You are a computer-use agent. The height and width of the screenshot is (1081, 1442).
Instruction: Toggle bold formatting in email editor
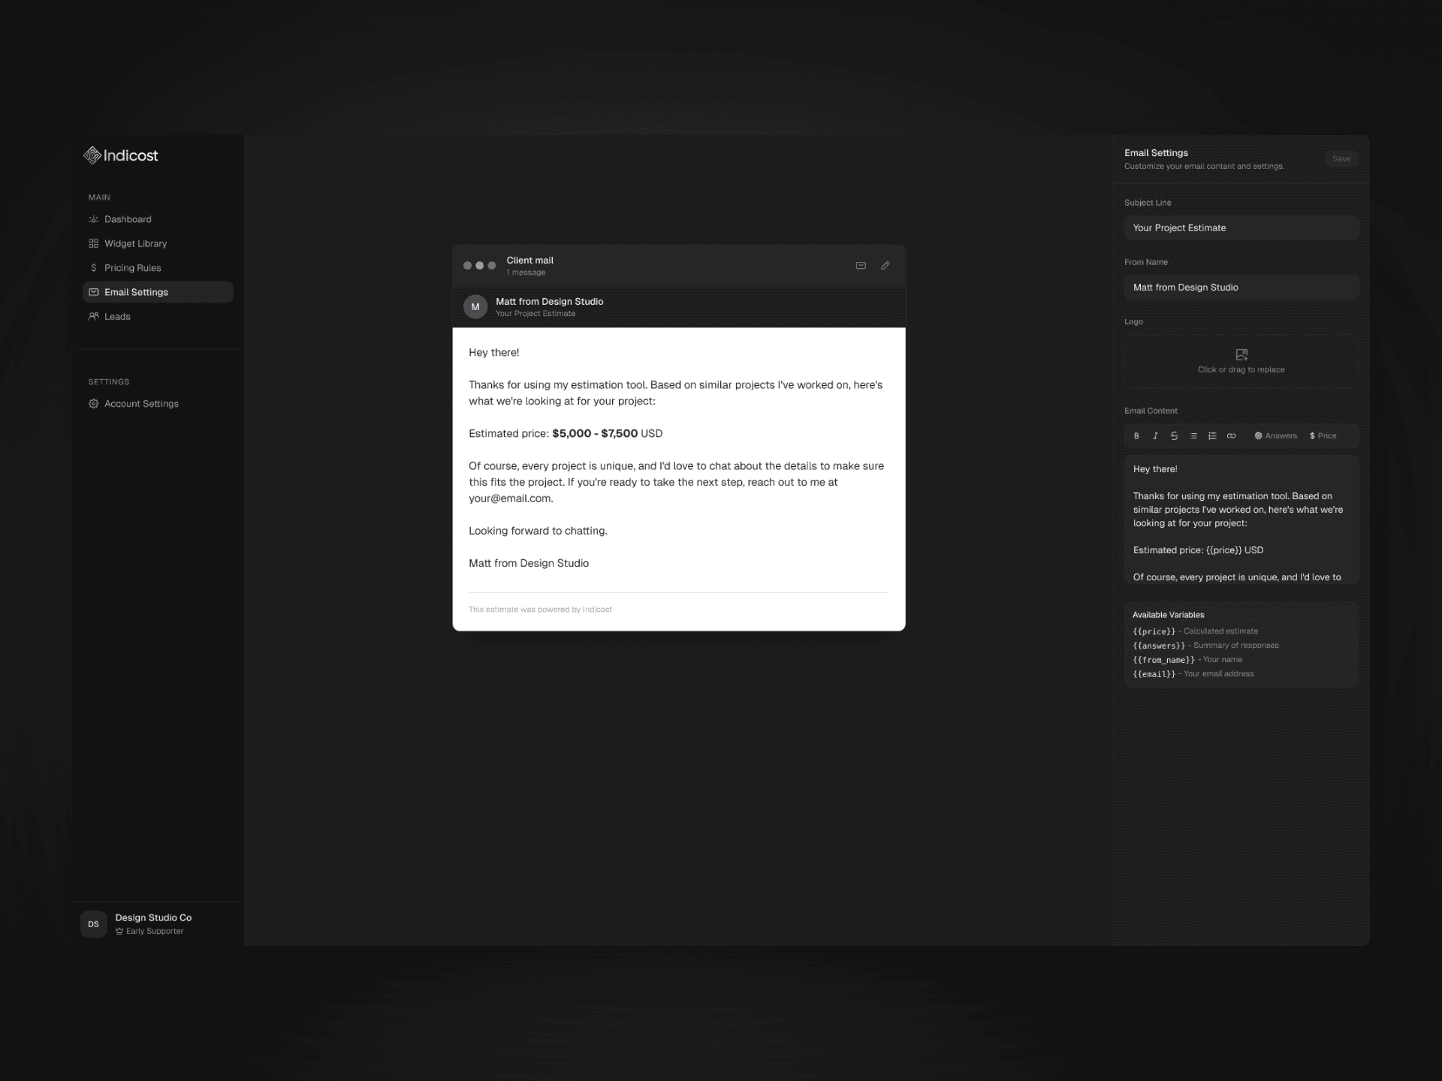1136,435
